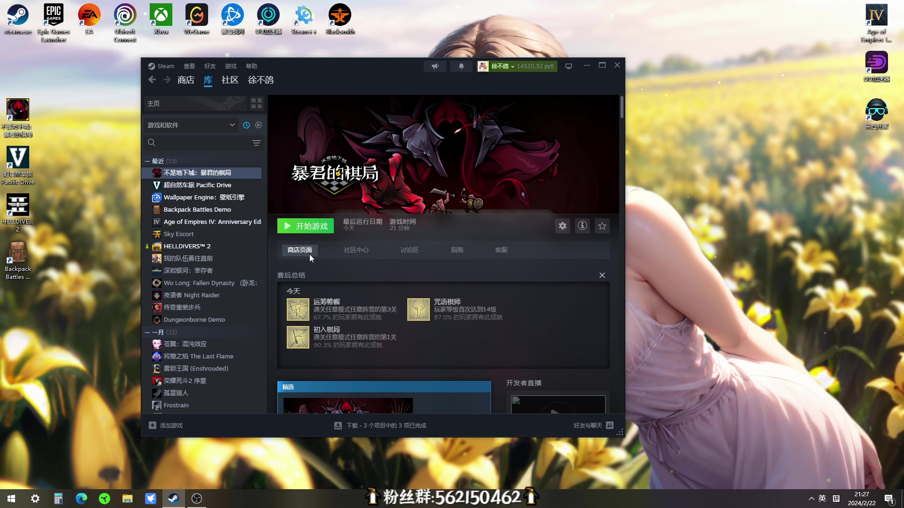This screenshot has width=904, height=508.
Task: Open the 查看 menu
Action: coord(189,66)
